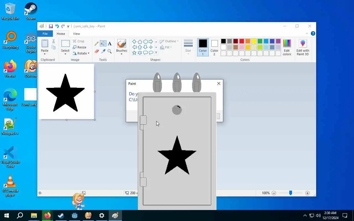Choose the Rounded rectangular callout shape
Image resolution: width=354 pixels, height=221 pixels.
145,53
